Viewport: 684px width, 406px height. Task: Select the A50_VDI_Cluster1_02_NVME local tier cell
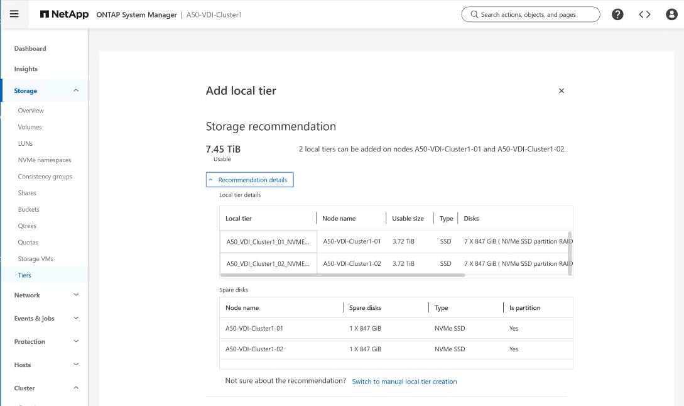click(268, 264)
